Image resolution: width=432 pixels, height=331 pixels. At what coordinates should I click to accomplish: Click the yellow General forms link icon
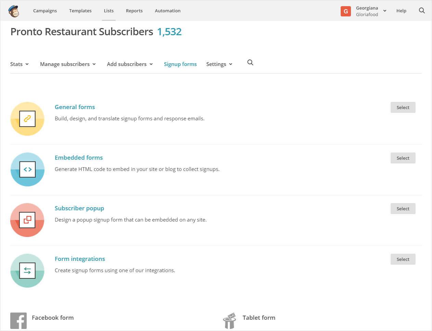tap(27, 119)
